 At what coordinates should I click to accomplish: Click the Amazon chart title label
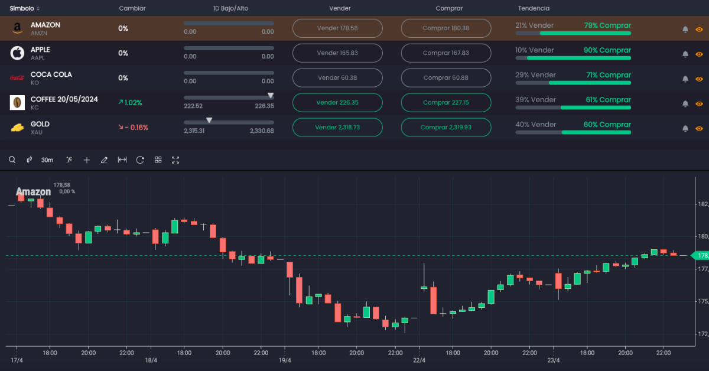(x=33, y=192)
